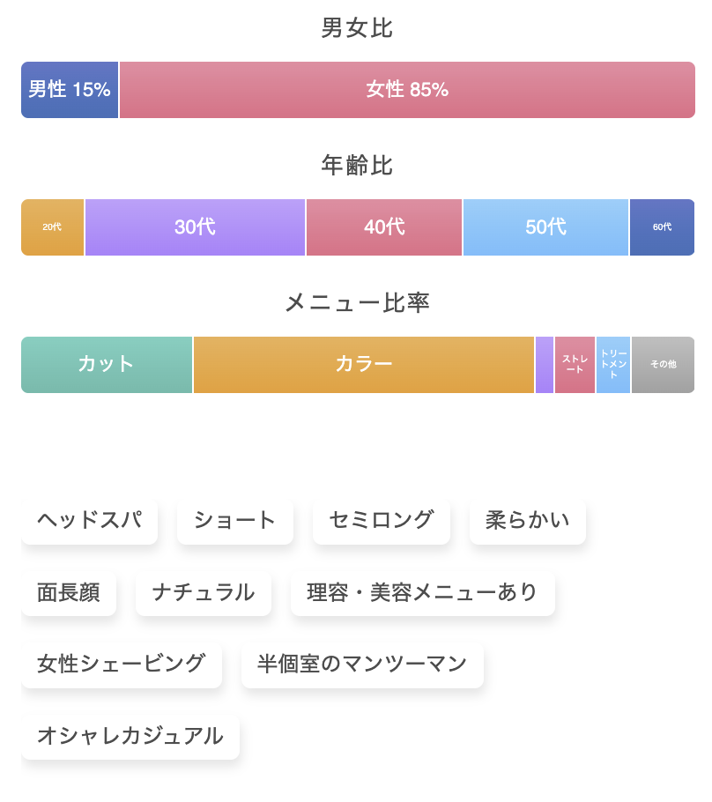Viewport: 712px width, 802px height.
Task: Click the オシャレカジュアル tag
Action: tap(130, 736)
